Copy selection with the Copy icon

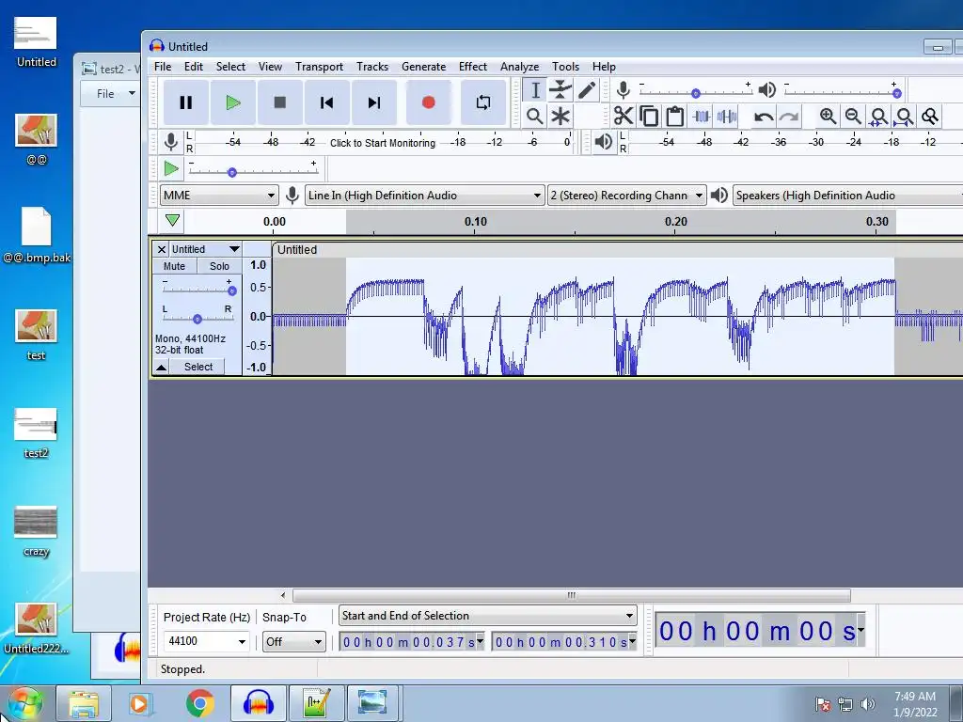click(649, 116)
